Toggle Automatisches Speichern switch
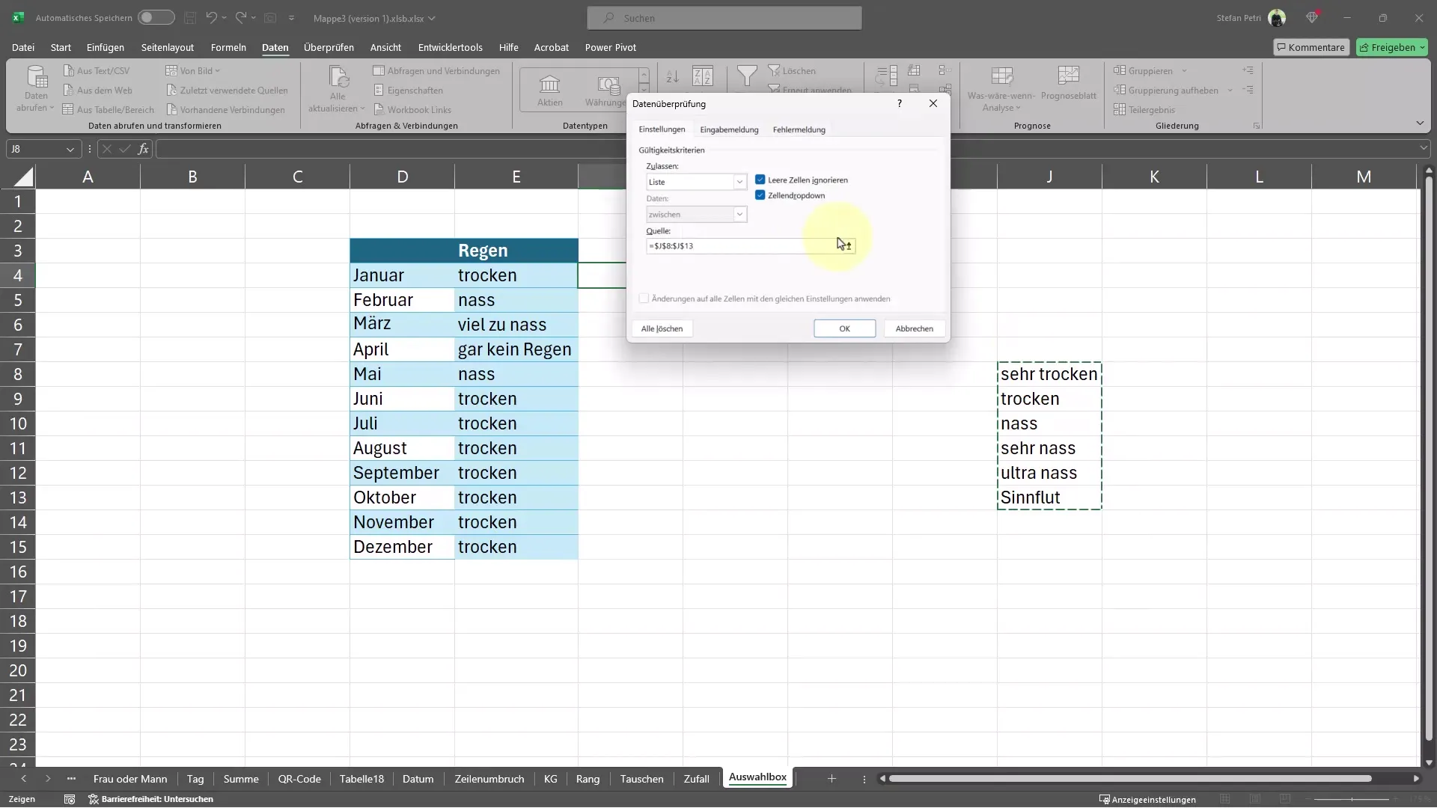The height and width of the screenshot is (808, 1437). click(156, 17)
